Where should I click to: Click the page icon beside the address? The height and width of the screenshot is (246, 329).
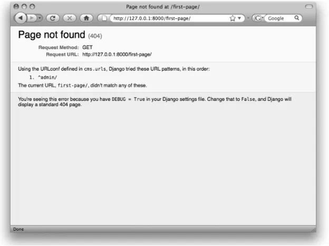click(x=104, y=18)
